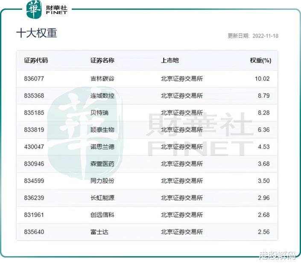The image size is (301, 266).
Task: Click the update date 2022-11-18
Action: click(x=265, y=36)
